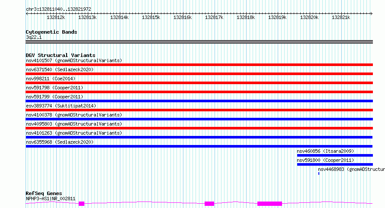Viewport: 385px width, 208px height.
Task: Open the nsv4468983 variant label
Action: tap(351, 169)
